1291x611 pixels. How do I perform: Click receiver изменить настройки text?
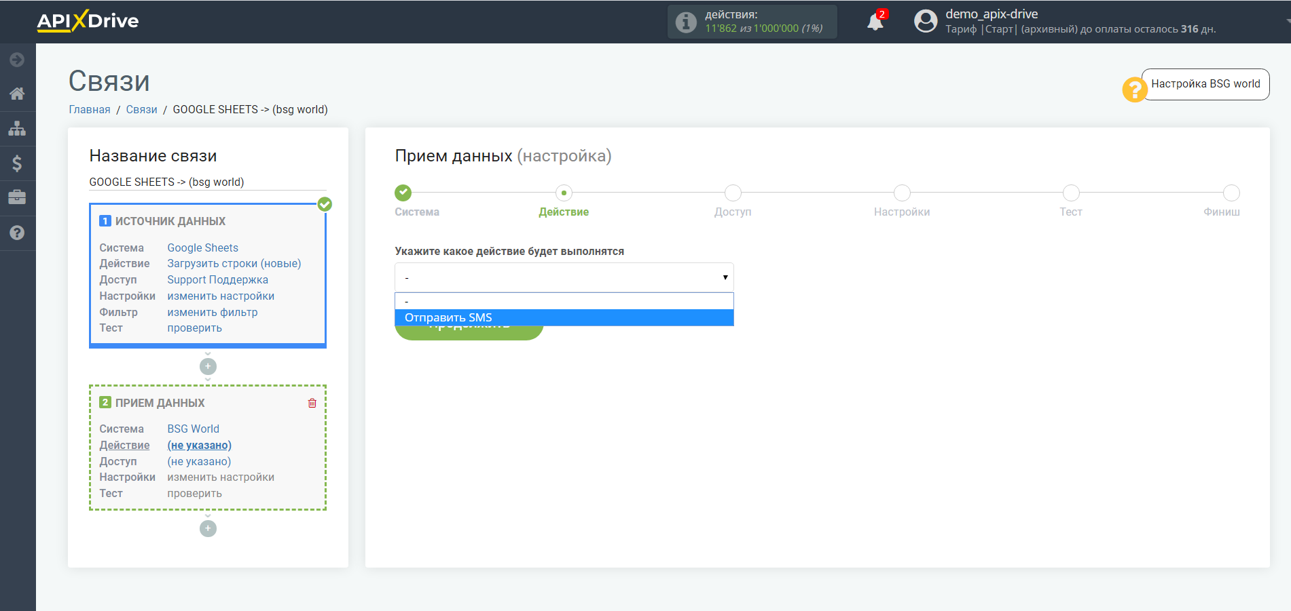tap(221, 477)
